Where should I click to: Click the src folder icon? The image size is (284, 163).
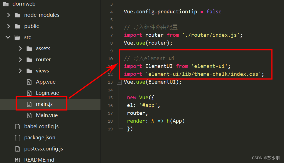pos(17,37)
